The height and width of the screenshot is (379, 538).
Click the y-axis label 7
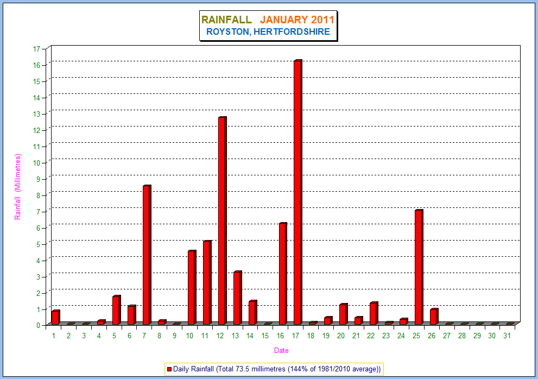click(x=39, y=212)
